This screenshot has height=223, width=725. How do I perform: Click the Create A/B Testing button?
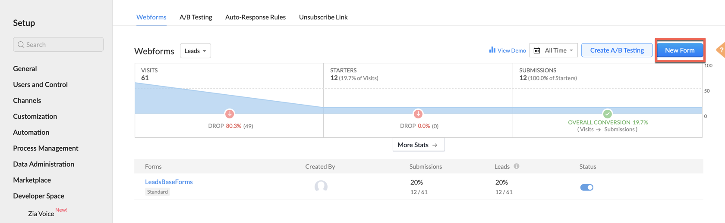616,50
